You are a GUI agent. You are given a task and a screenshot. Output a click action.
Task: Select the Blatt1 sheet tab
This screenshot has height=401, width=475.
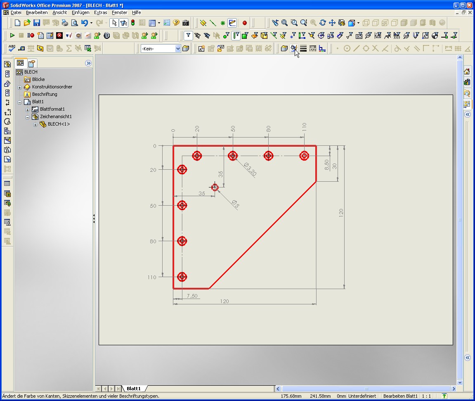pyautogui.click(x=133, y=389)
